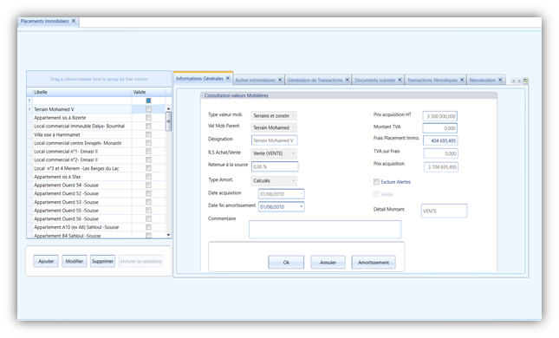Close the Génération de Transactions tab with its X
Image resolution: width=559 pixels, height=338 pixels.
click(x=347, y=80)
